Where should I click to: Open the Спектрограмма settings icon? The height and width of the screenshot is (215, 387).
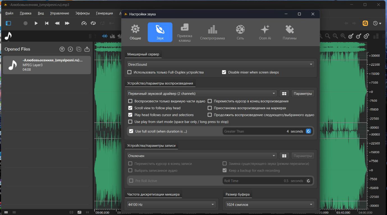coord(212,32)
